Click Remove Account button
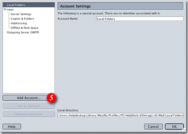Image resolution: width=188 pixels, height=134 pixels. [x=29, y=114]
